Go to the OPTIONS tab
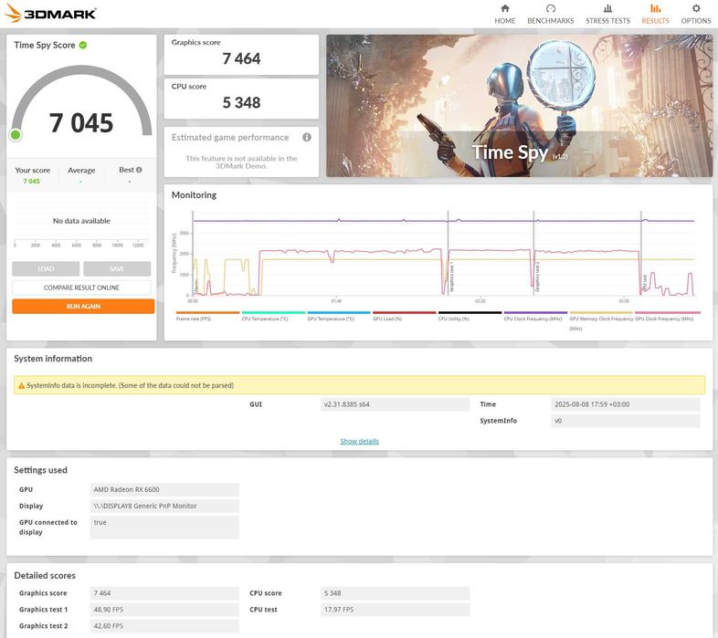This screenshot has height=638, width=718. click(x=695, y=21)
